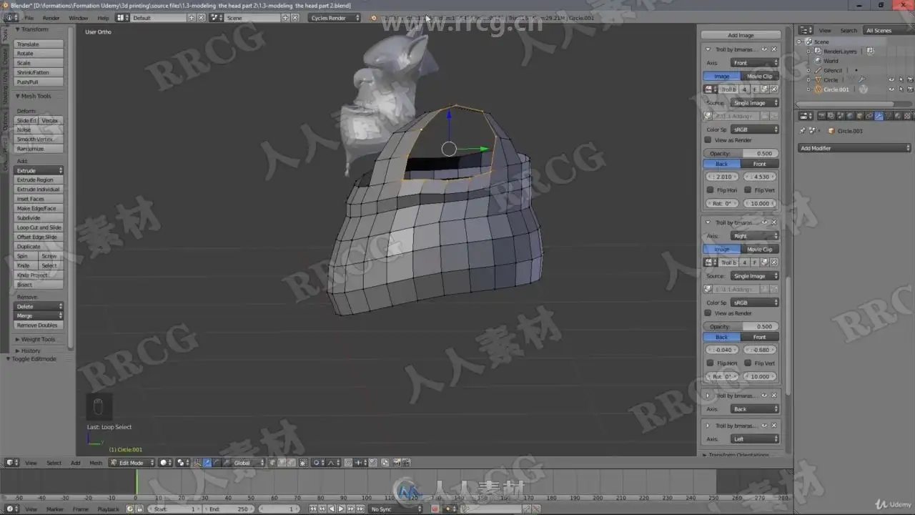
Task: Open the viewport shading selector icon
Action: 165,463
